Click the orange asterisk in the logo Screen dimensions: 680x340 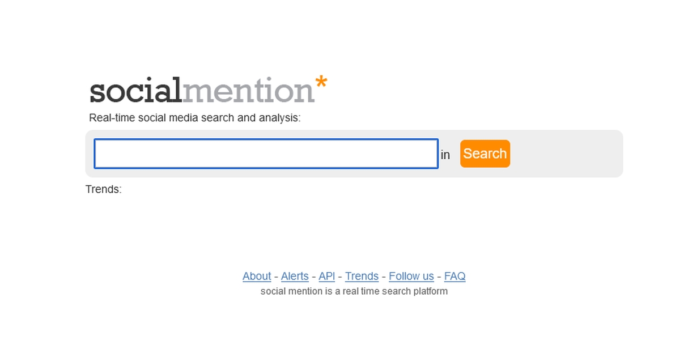pos(321,83)
